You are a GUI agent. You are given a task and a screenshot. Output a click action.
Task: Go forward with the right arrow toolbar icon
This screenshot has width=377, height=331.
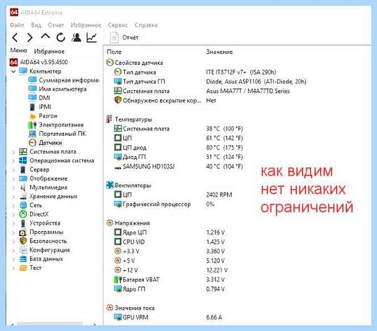tap(30, 38)
